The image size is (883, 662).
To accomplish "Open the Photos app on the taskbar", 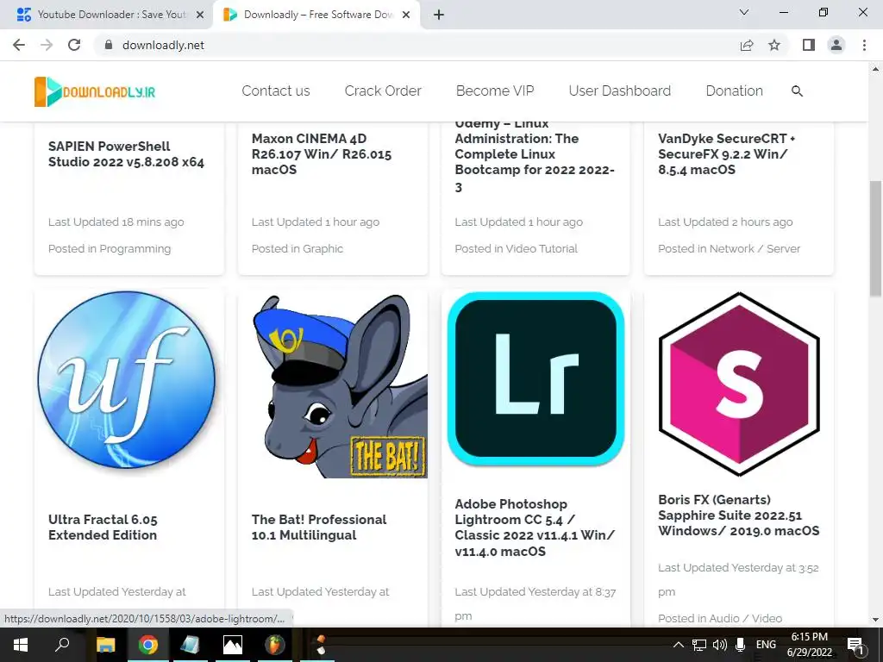I will pos(233,645).
